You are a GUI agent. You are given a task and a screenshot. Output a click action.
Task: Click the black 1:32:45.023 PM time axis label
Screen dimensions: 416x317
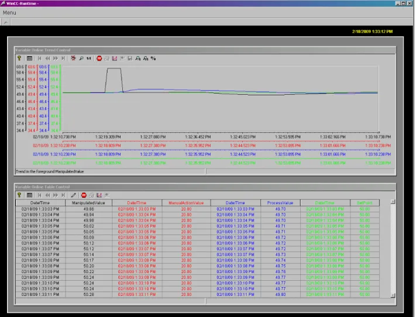click(243, 137)
